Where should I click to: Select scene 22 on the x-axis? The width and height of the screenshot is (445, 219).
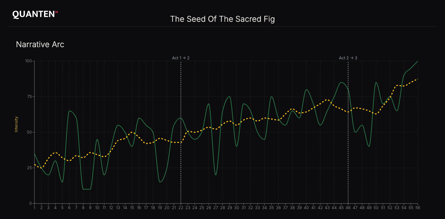(181, 208)
